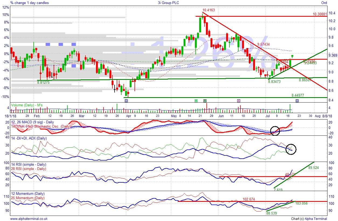
Task: Click the blue D marker near late July
Action: click(x=297, y=101)
